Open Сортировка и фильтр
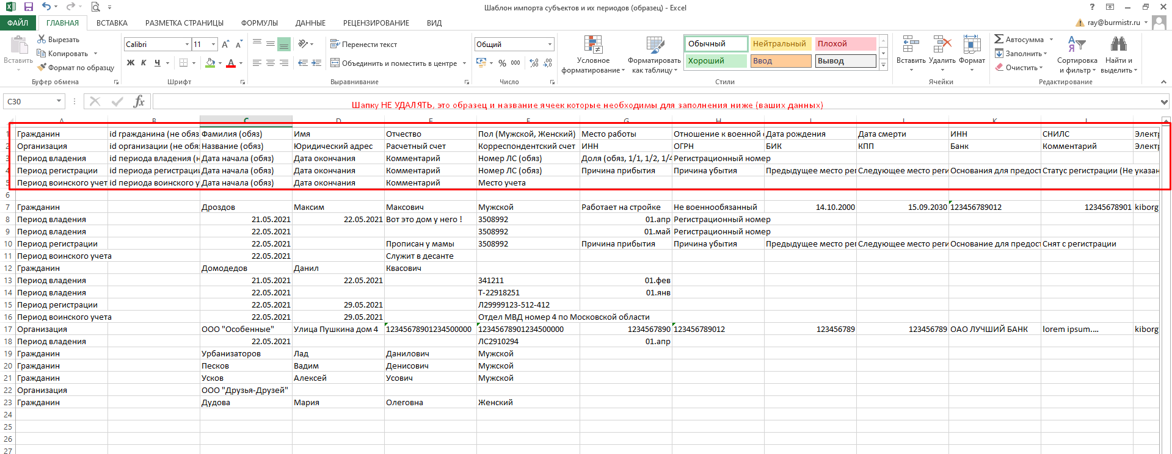 [x=1077, y=54]
